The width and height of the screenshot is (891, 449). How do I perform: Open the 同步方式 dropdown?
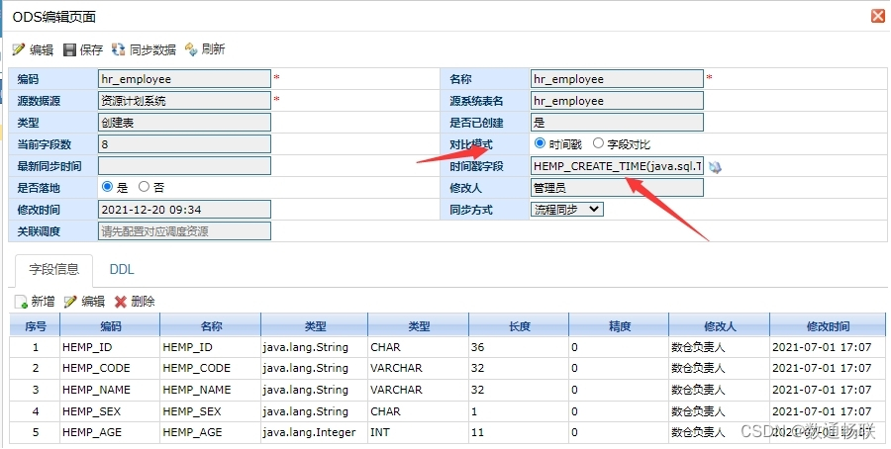click(x=566, y=210)
